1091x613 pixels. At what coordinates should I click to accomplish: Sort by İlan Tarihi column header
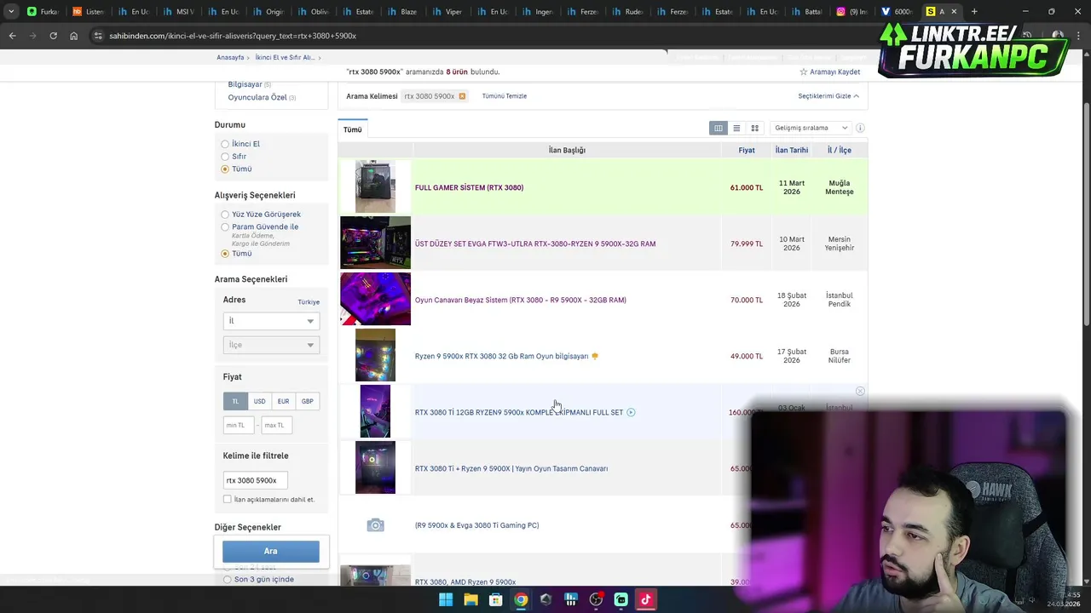pyautogui.click(x=792, y=150)
